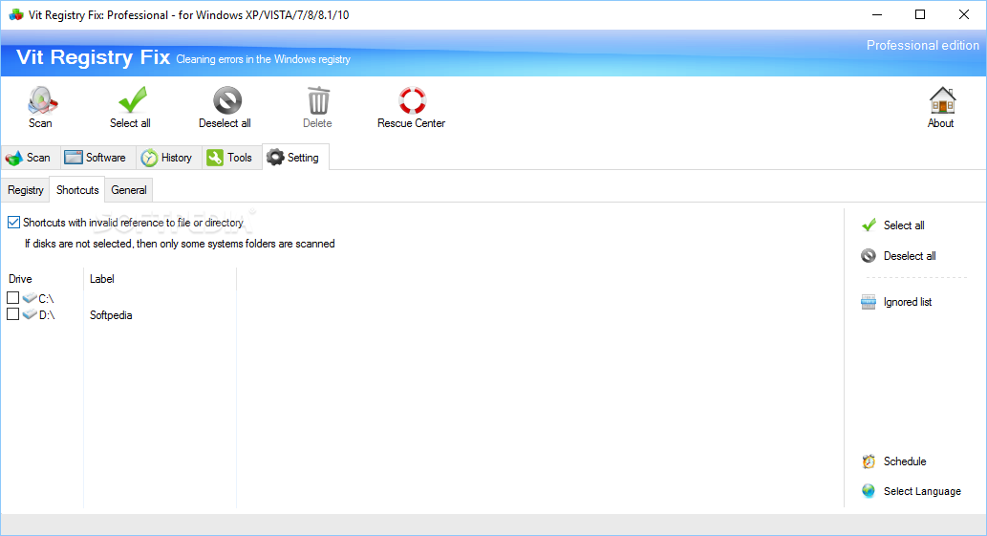Click the Schedule clock icon
This screenshot has height=536, width=987.
(x=869, y=461)
